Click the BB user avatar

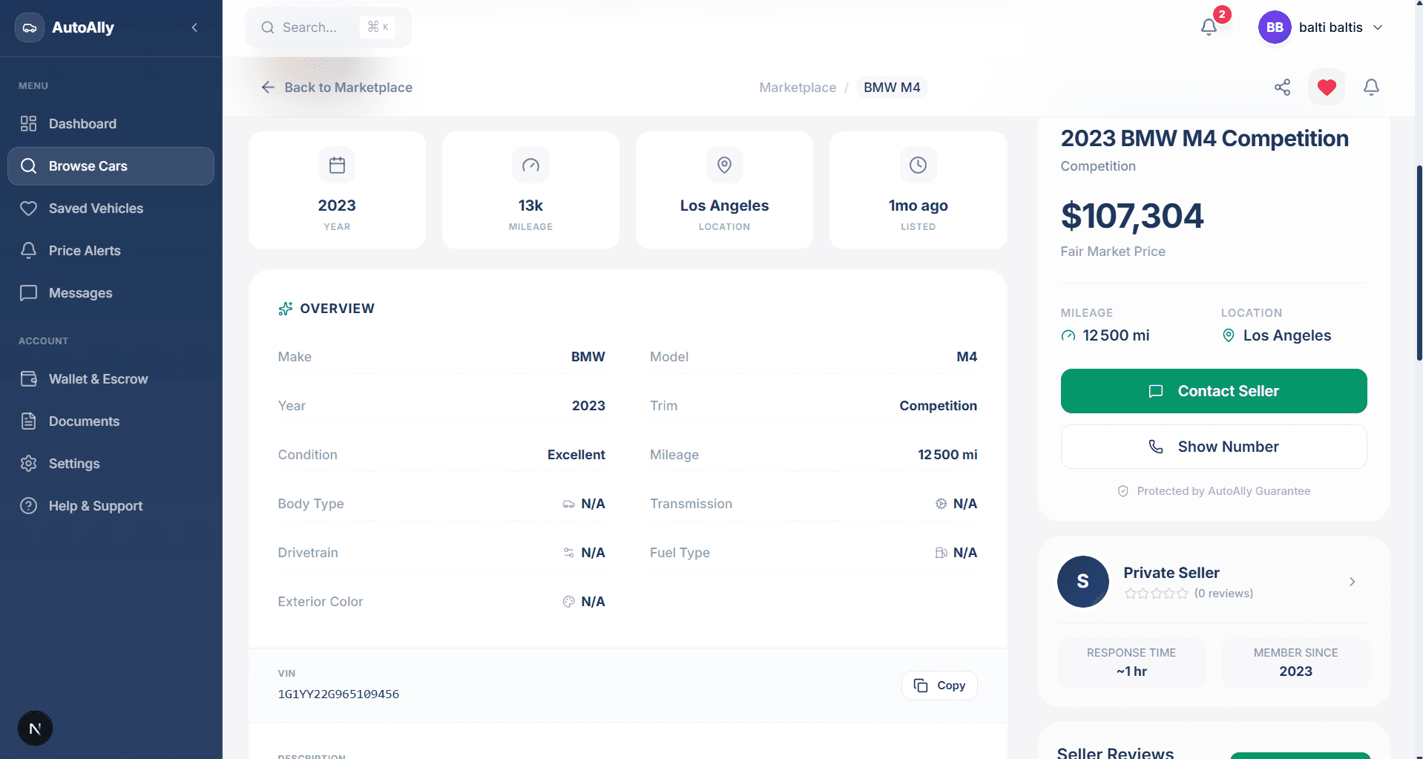[x=1275, y=27]
